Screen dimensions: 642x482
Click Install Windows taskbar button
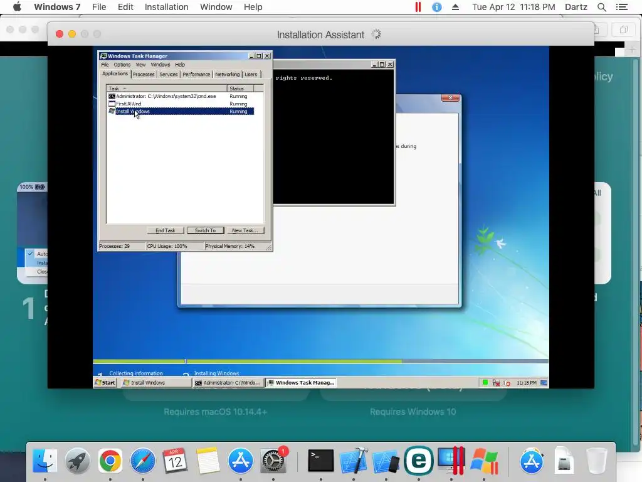click(155, 383)
